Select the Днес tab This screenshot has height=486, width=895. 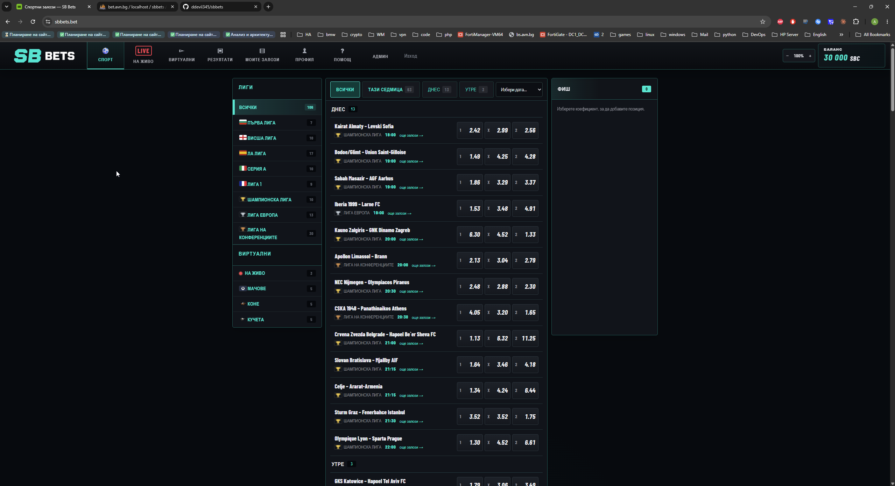tap(439, 90)
